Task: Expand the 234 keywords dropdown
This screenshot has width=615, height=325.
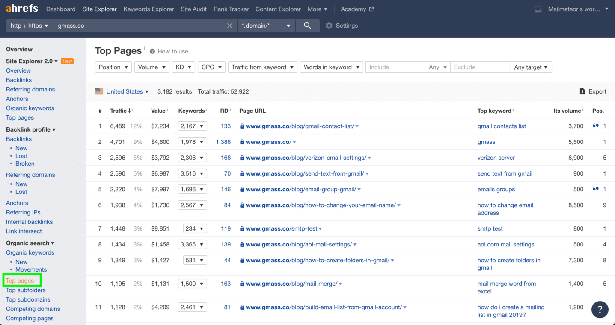Action: pos(195,228)
